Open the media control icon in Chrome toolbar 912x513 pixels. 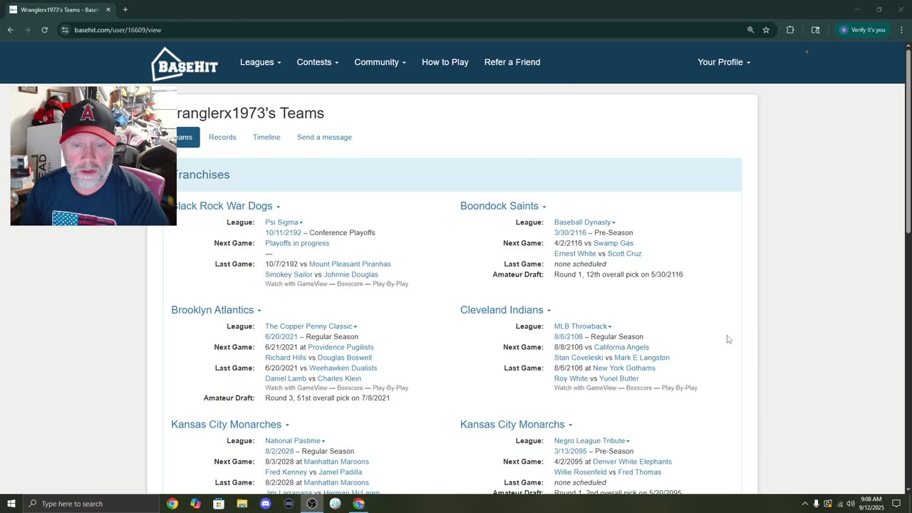click(x=816, y=30)
